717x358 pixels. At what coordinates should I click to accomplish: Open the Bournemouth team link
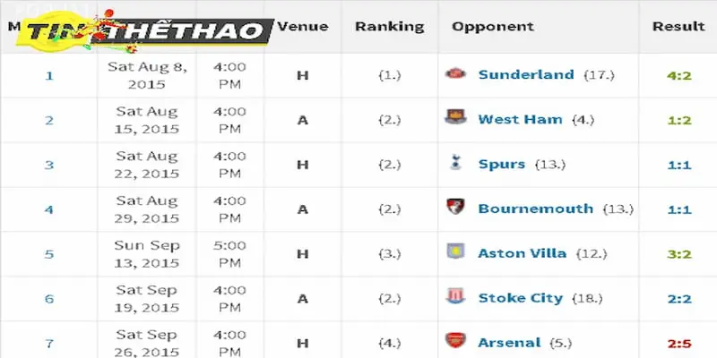click(x=535, y=209)
